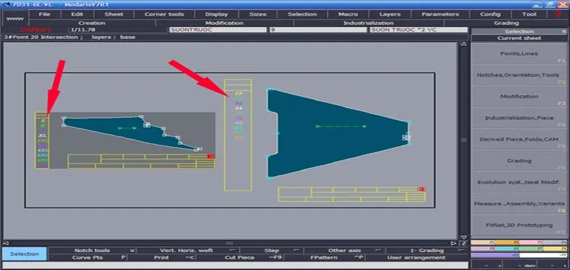Click the horizontal scrollbar grip handle
Image resolution: width=570 pixels, height=270 pixels.
point(229,243)
